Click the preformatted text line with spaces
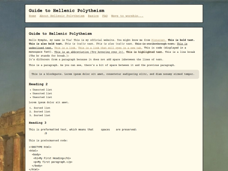 pos(83,130)
